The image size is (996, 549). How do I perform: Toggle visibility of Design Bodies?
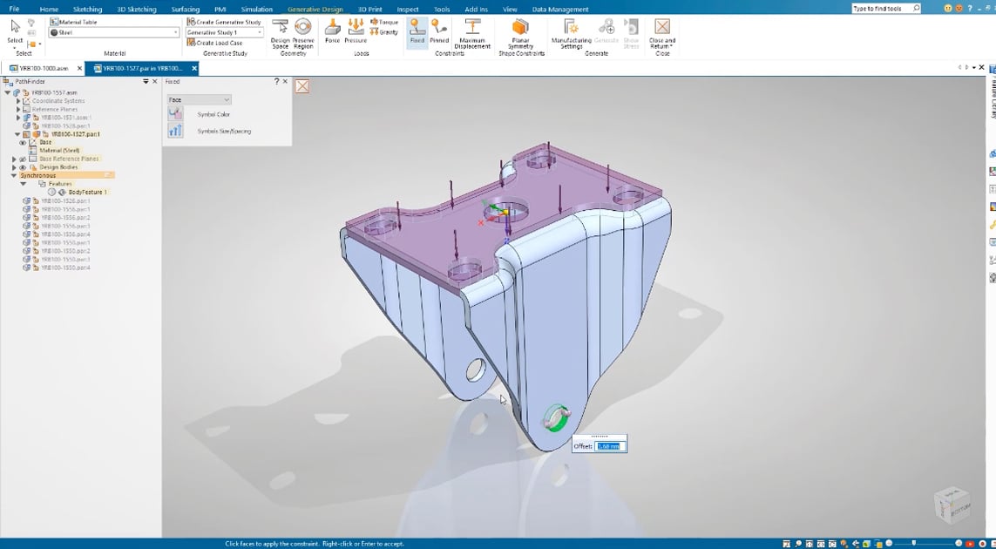coord(24,167)
